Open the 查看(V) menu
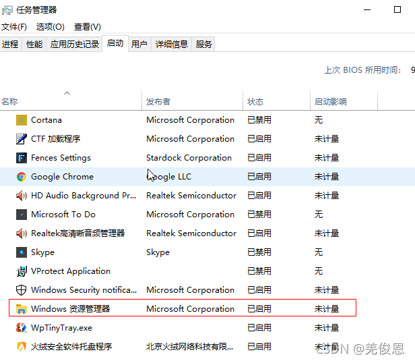 pos(88,27)
